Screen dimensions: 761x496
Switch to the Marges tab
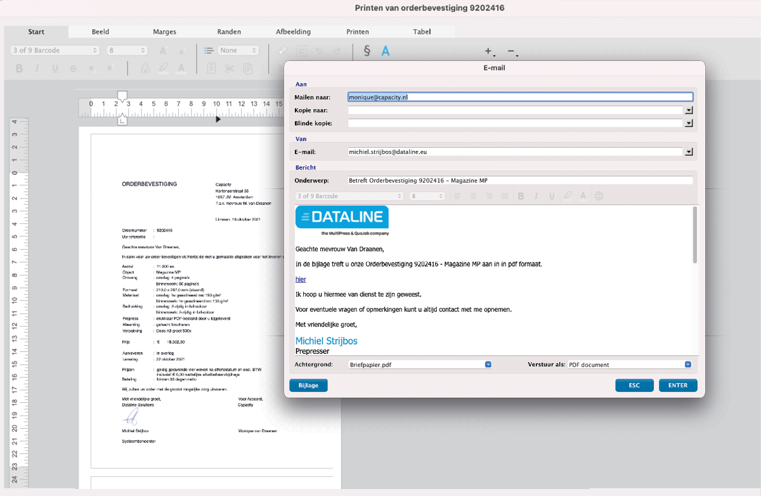[x=165, y=32]
